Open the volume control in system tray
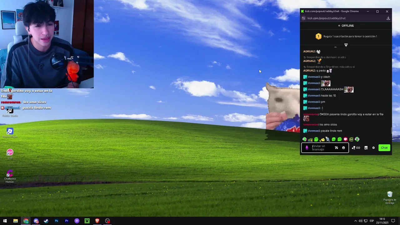This screenshot has width=400, height=225. coord(360,221)
